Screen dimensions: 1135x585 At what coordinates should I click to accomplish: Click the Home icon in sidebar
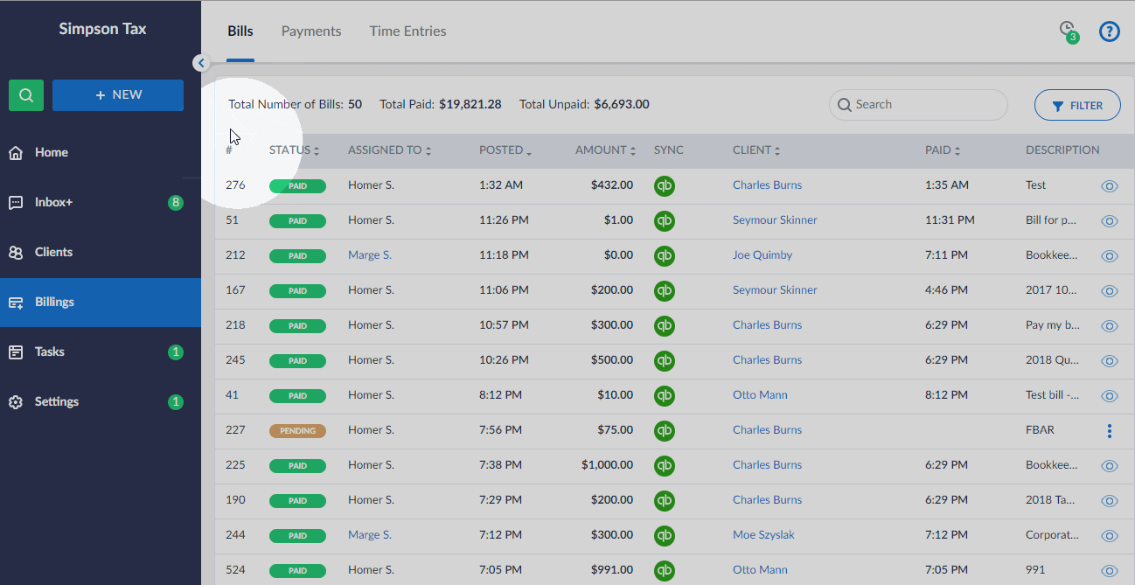[x=16, y=153]
